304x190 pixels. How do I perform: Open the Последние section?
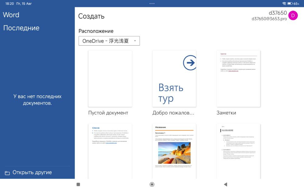click(21, 28)
